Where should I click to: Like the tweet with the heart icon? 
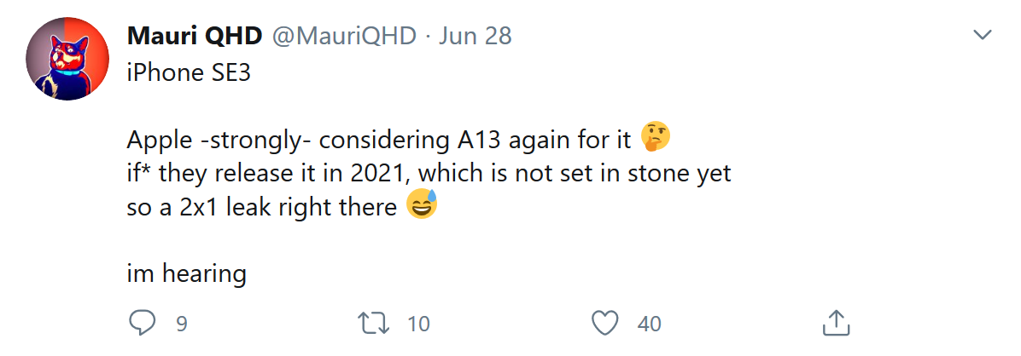[604, 323]
